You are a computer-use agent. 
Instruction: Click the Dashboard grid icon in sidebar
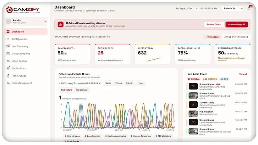8,32
